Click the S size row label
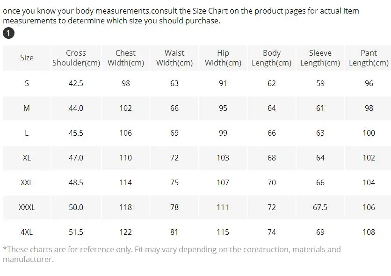The image size is (391, 276). [27, 83]
